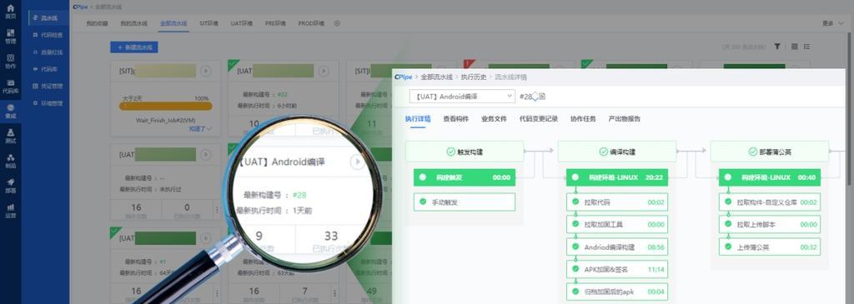The image size is (854, 304).
Task: Run the [UAT] pipeline with build #22
Action: (324, 71)
